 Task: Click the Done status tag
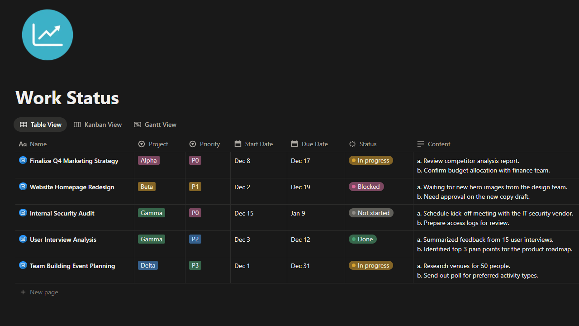pos(363,239)
